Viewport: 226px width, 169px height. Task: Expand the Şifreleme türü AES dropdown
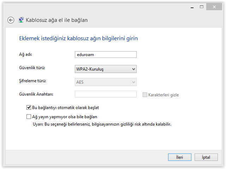(x=106, y=82)
